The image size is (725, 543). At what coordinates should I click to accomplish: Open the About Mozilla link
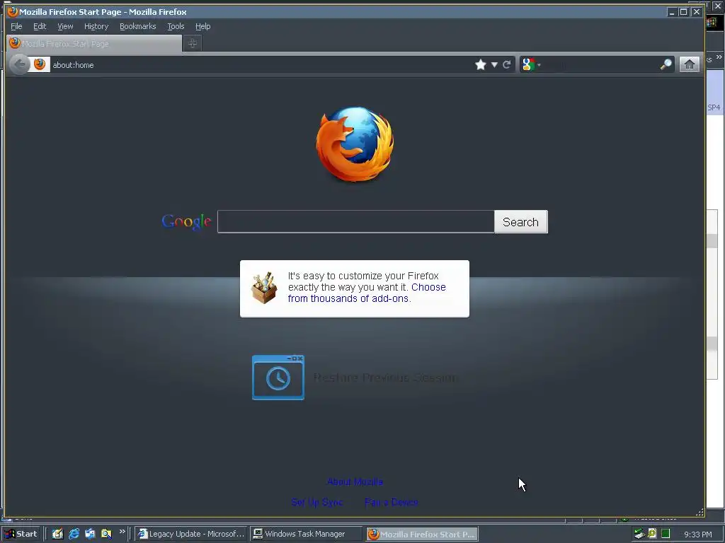pos(355,481)
